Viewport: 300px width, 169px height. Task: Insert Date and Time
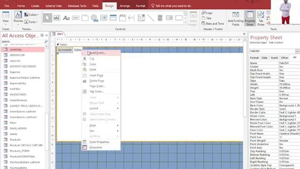tap(212, 23)
